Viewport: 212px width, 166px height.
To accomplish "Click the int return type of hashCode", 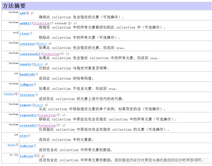I will [x=16, y=73].
